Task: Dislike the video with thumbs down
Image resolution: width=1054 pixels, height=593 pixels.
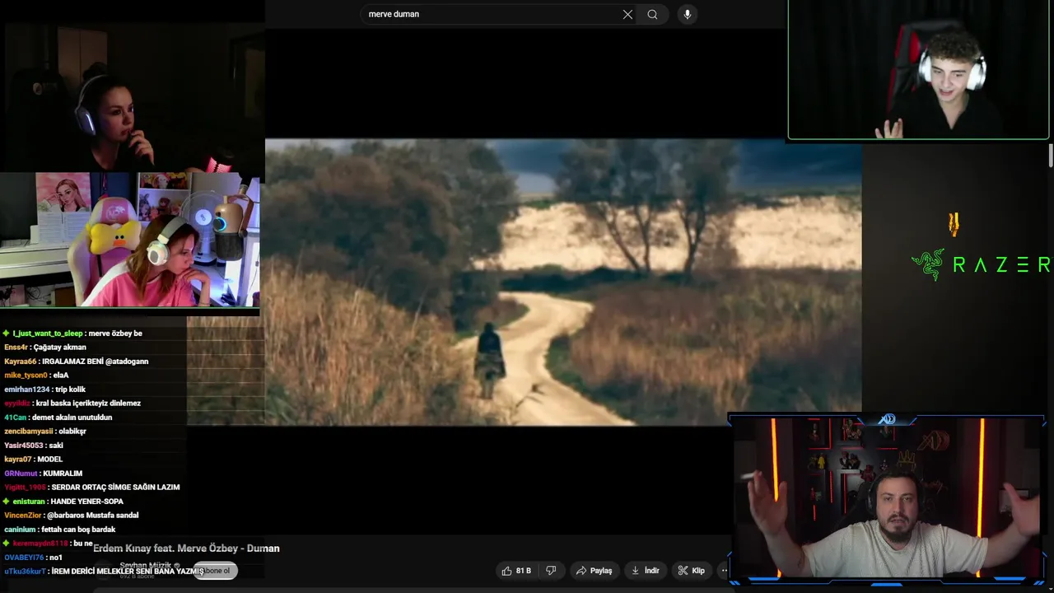Action: pyautogui.click(x=552, y=571)
